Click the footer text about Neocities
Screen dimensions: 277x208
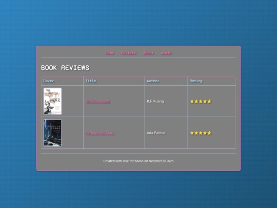click(x=138, y=161)
